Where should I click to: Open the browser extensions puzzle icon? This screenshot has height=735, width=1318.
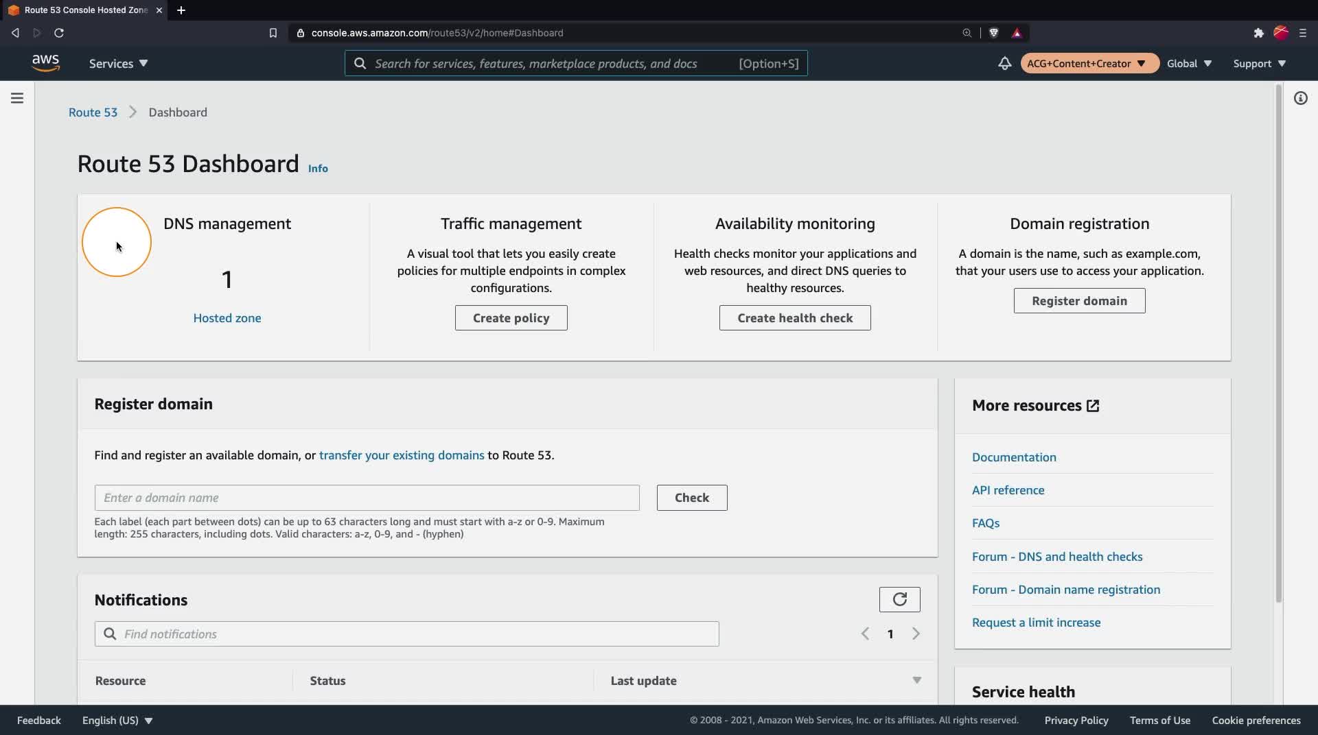[x=1258, y=33]
